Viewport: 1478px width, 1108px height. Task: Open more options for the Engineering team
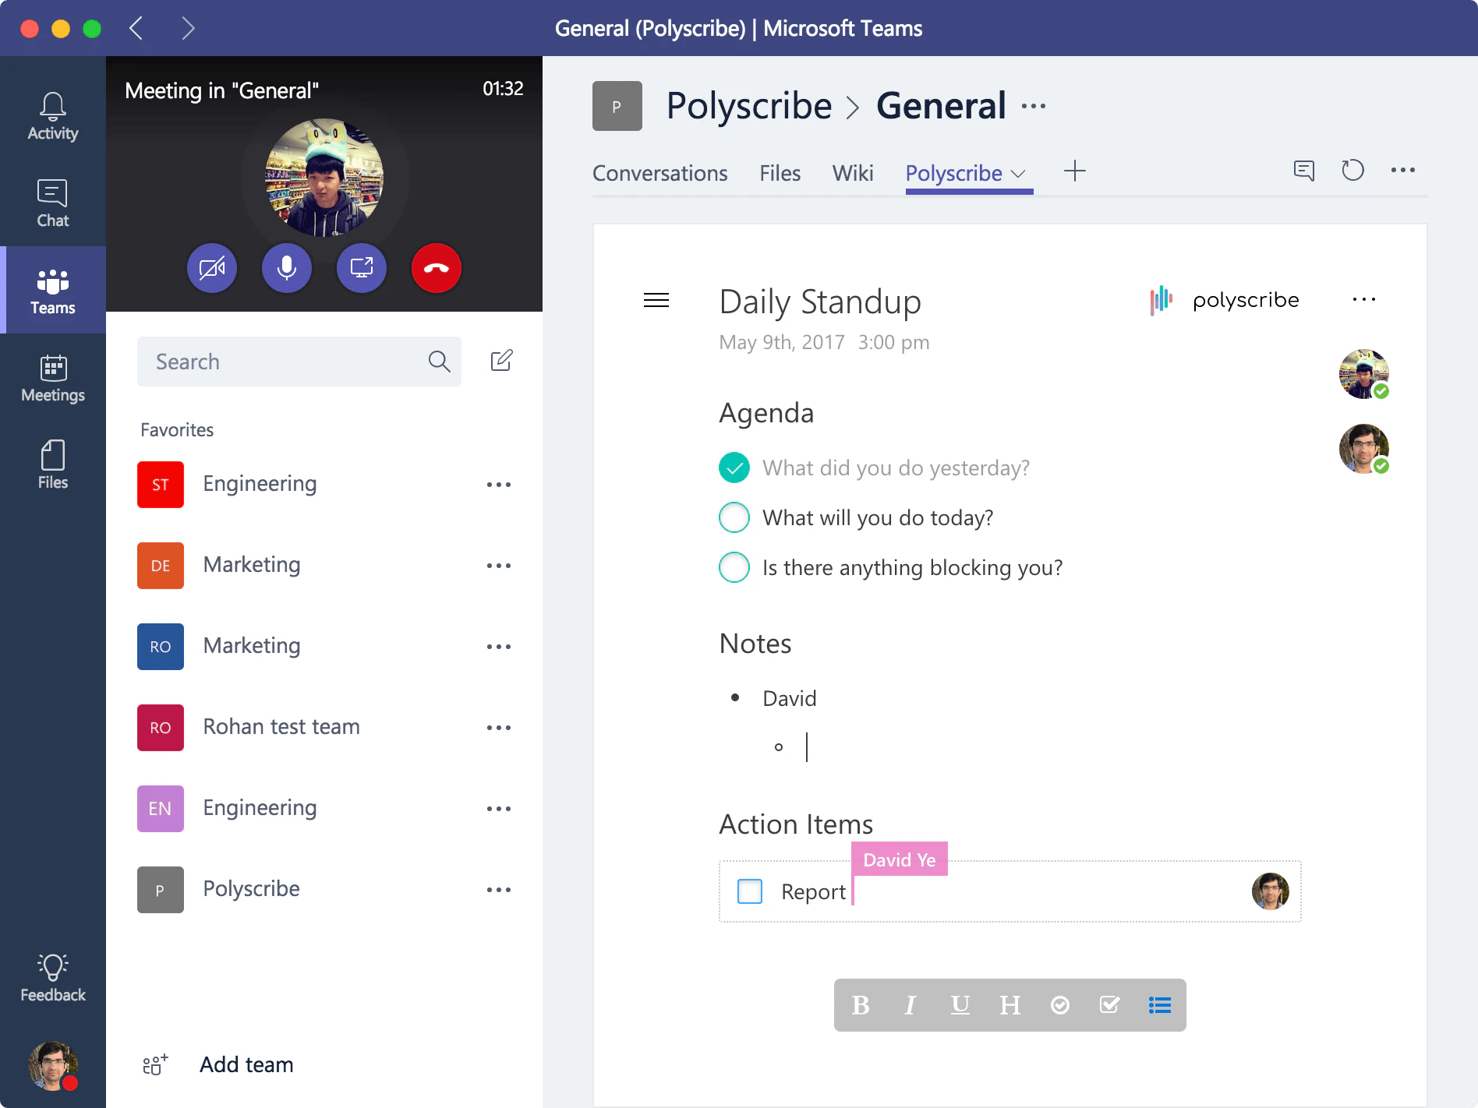pyautogui.click(x=499, y=484)
